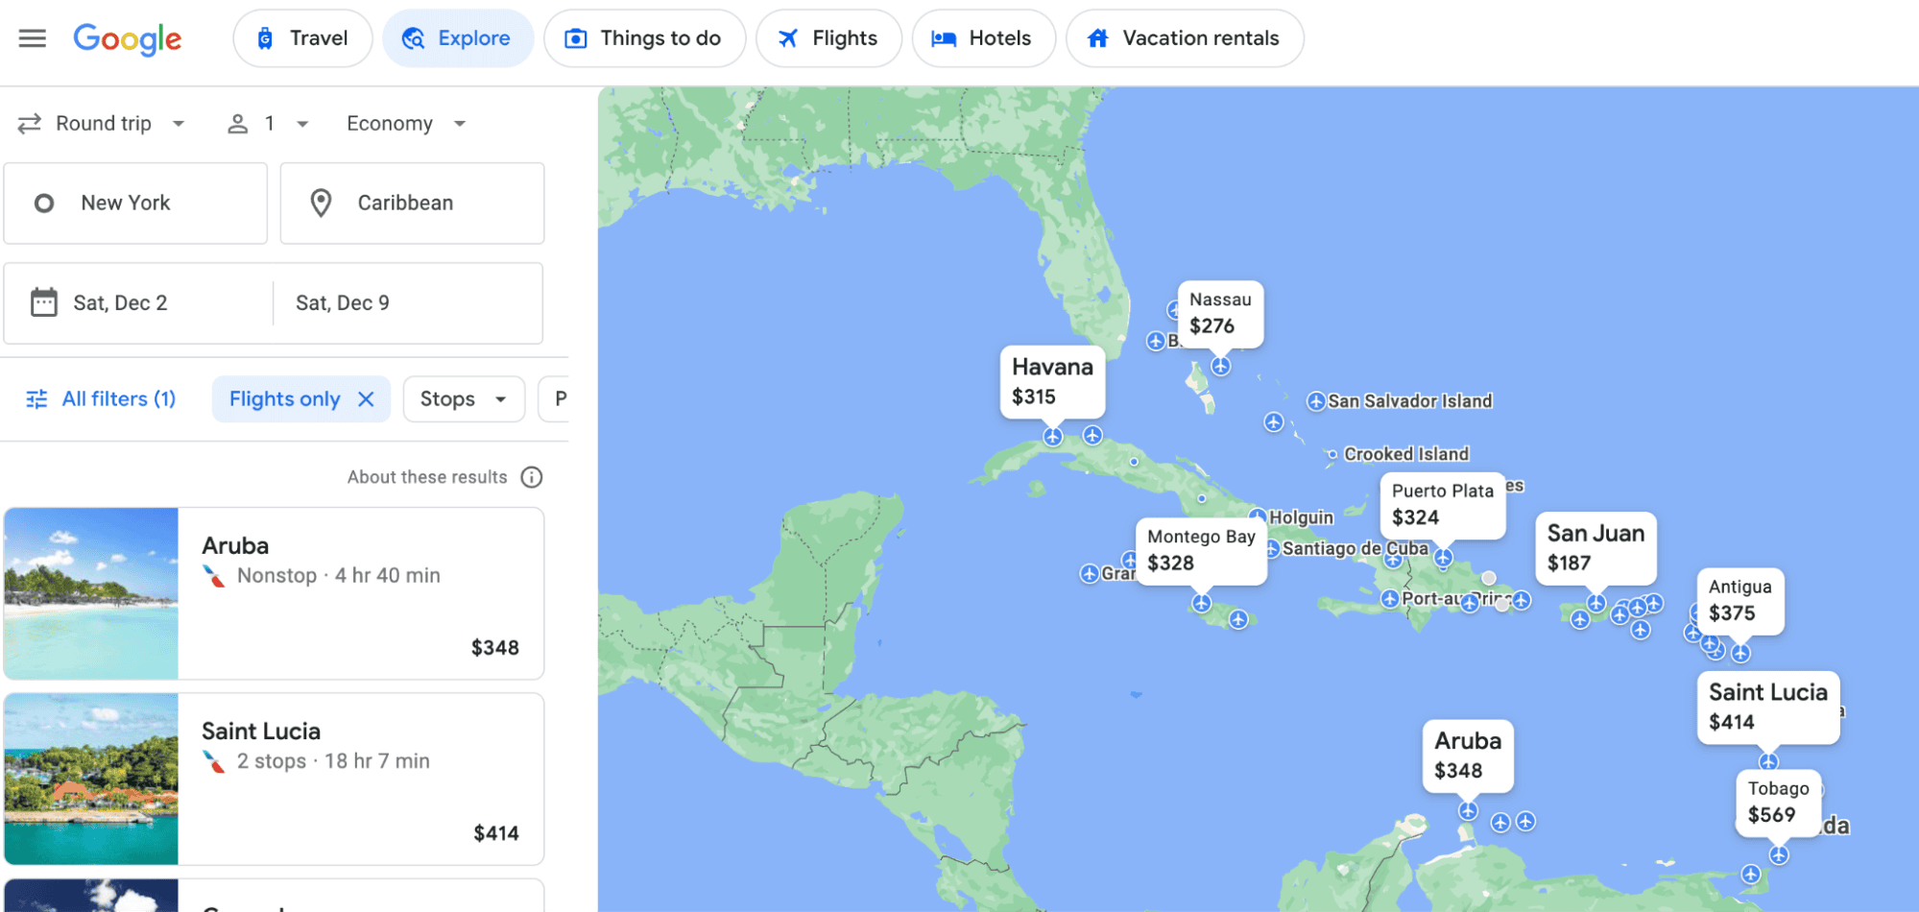Click the origin circle icon by New York
The height and width of the screenshot is (912, 1919).
click(44, 204)
